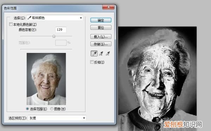Click the 颜色容差 fuzziness slider handle
The width and height of the screenshot is (211, 131).
tap(54, 36)
